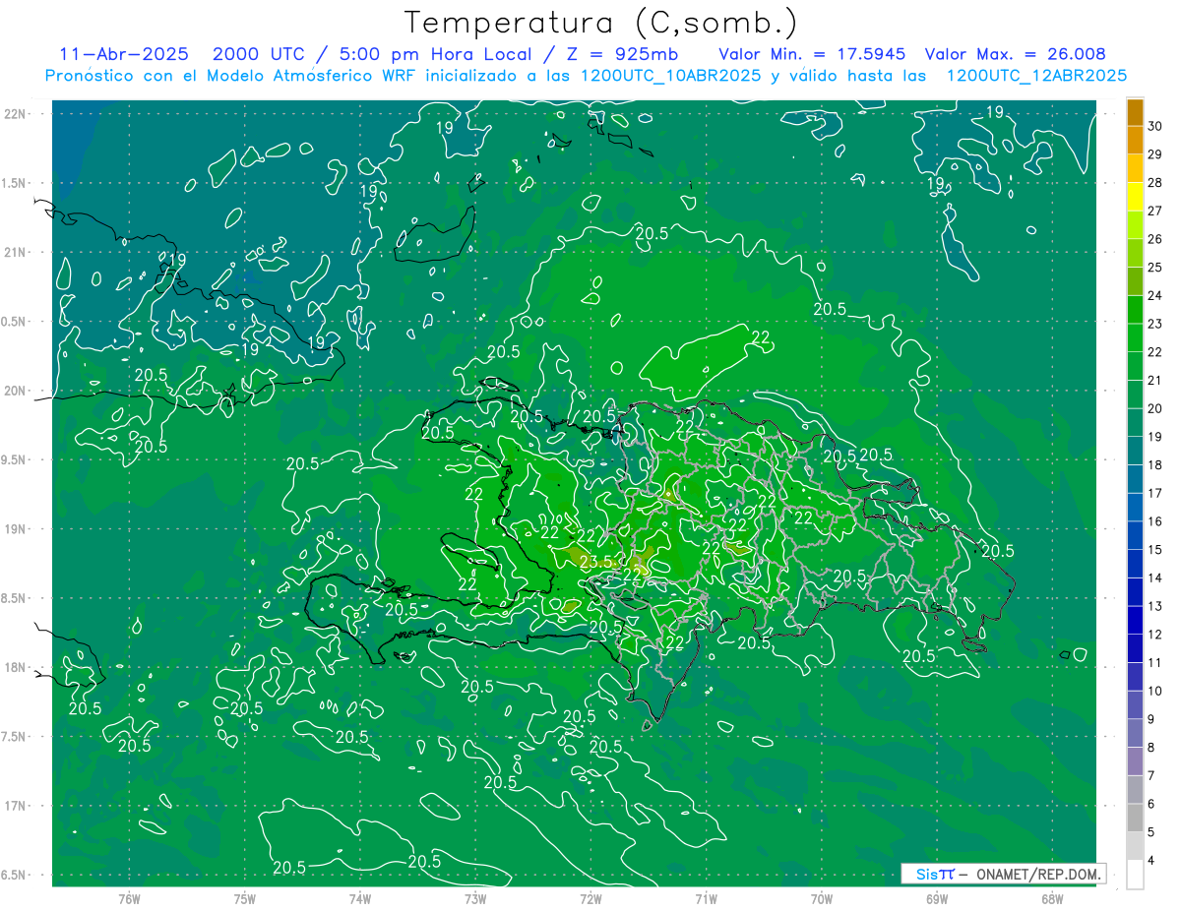Select the valid-until time "1200UTC_12ABR2025"
This screenshot has width=1181, height=912.
[x=1036, y=76]
